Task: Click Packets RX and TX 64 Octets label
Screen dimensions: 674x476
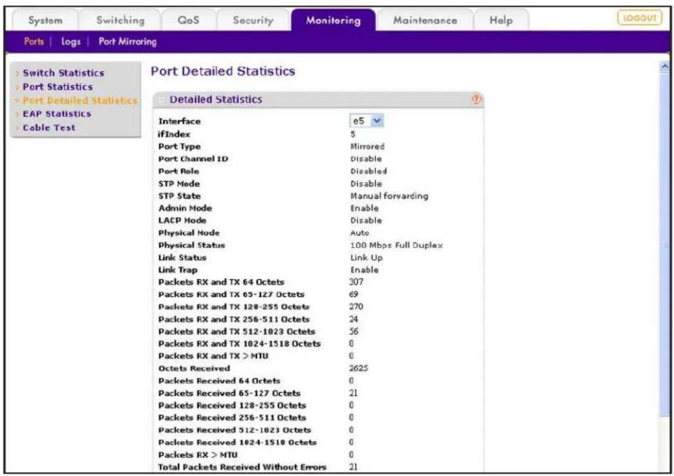Action: tap(221, 282)
